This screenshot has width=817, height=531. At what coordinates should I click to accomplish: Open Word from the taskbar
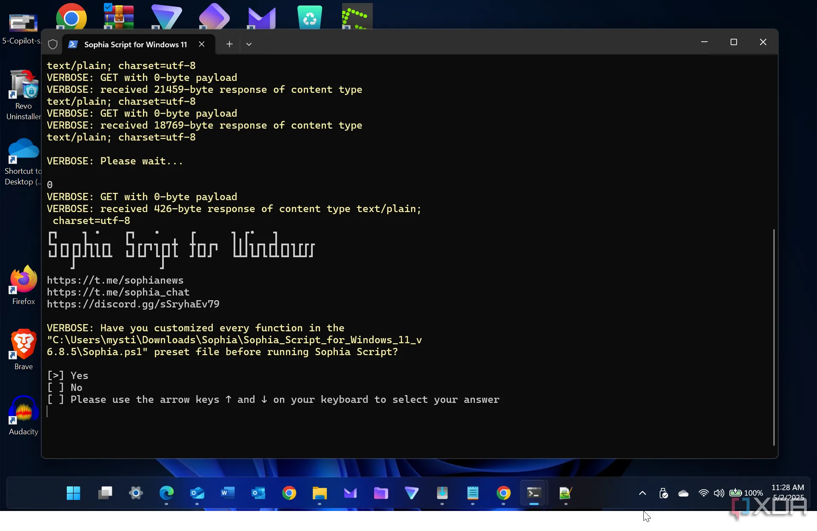tap(228, 493)
